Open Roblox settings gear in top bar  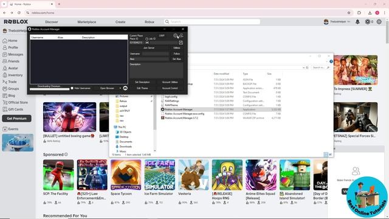[x=379, y=22]
